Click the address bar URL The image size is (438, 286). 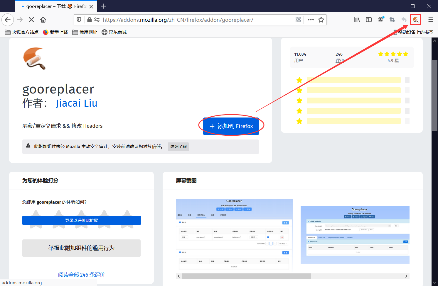(178, 20)
